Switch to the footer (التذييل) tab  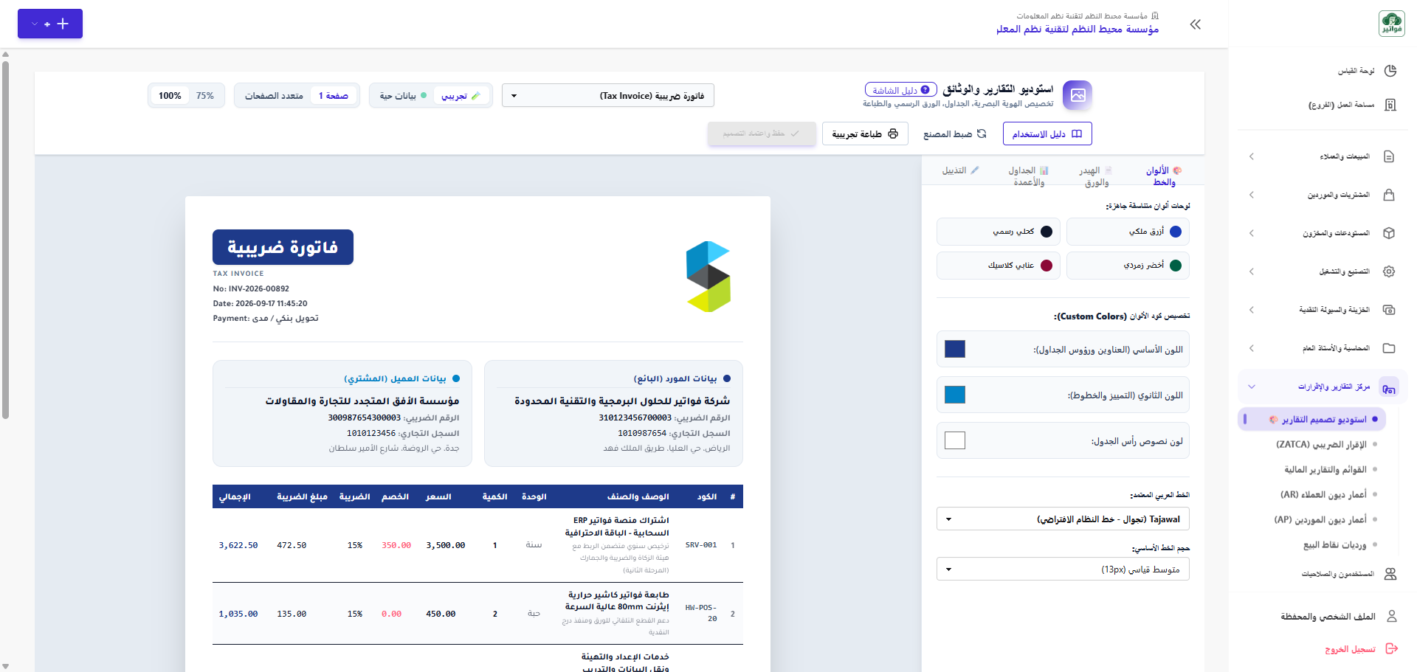pos(960,170)
